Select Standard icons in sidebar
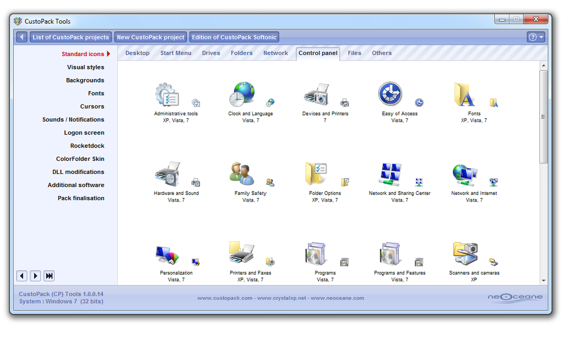 tap(83, 54)
